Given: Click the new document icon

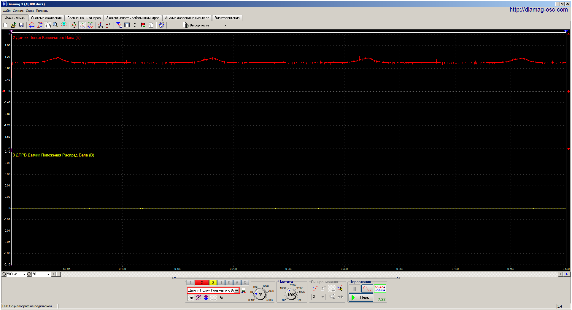Looking at the screenshot, I should pyautogui.click(x=5, y=25).
